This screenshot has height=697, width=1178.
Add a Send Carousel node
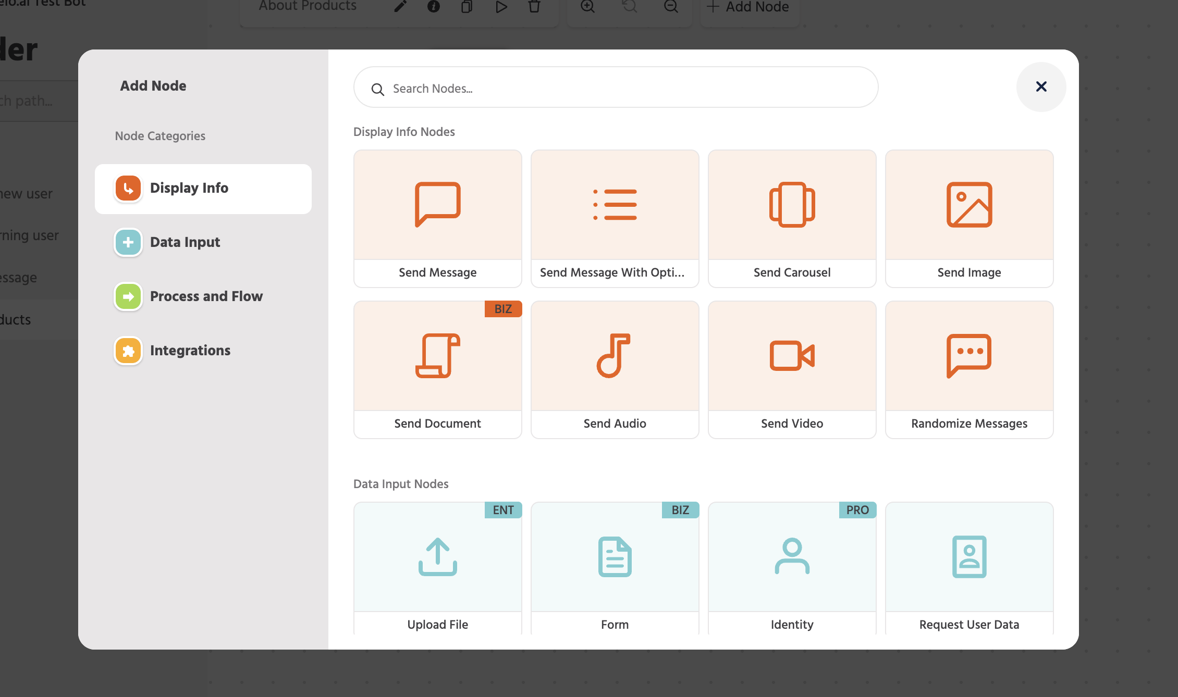pos(792,219)
